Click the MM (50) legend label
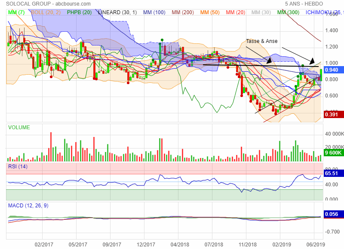The image size is (344, 249). coord(210,12)
